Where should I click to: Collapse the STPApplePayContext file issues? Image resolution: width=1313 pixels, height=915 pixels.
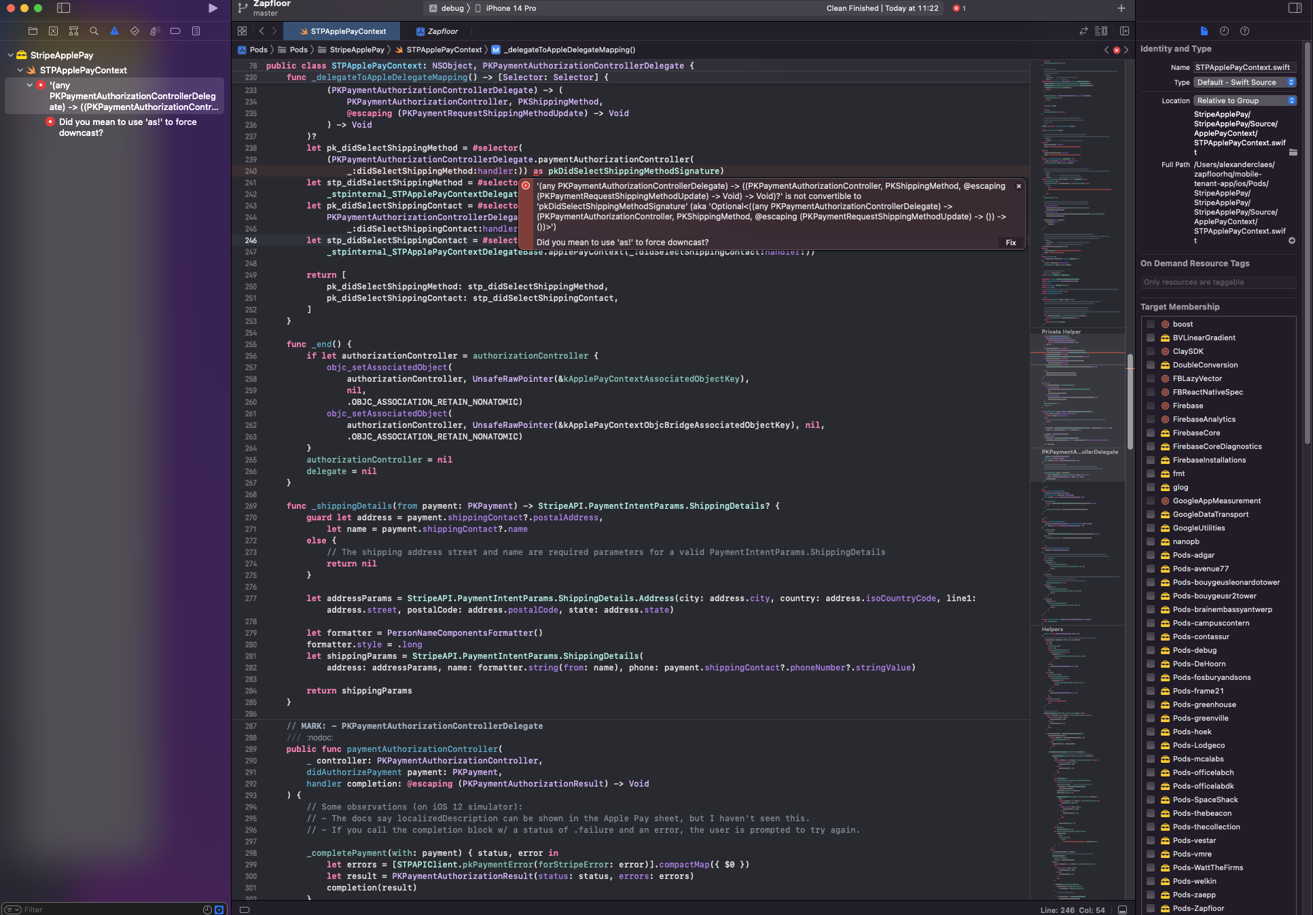pyautogui.click(x=20, y=70)
